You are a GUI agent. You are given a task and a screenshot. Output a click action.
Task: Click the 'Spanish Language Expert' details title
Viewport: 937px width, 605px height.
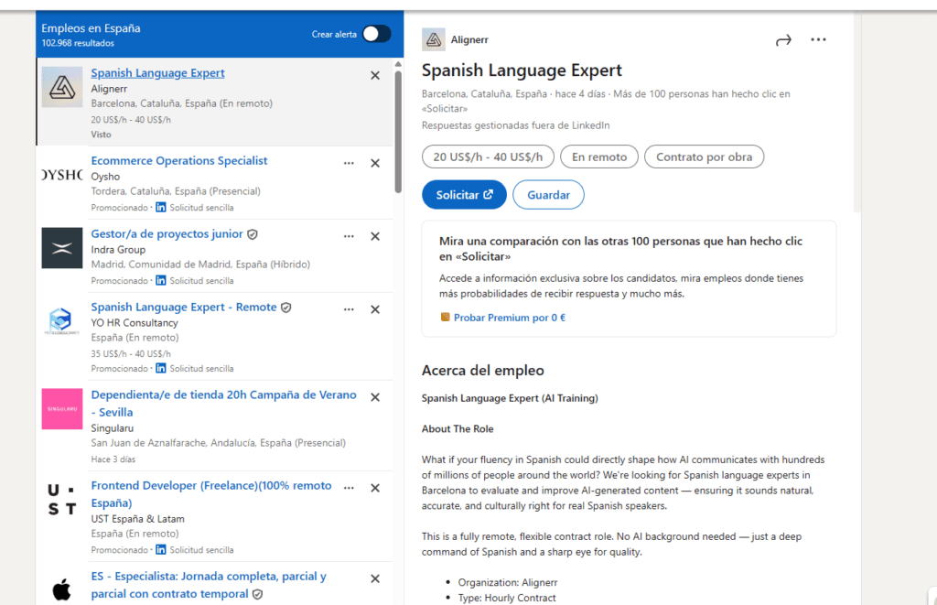click(x=522, y=70)
